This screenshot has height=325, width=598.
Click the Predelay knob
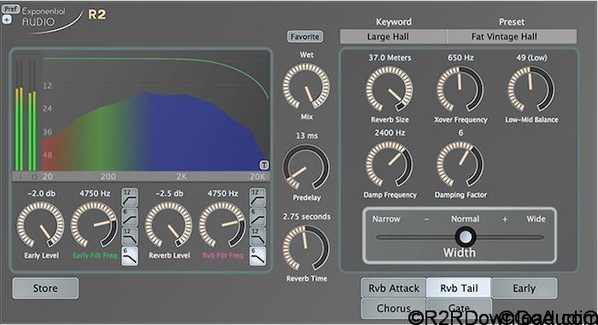pos(306,167)
